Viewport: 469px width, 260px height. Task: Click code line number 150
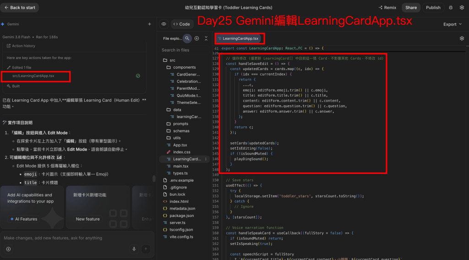(x=215, y=180)
